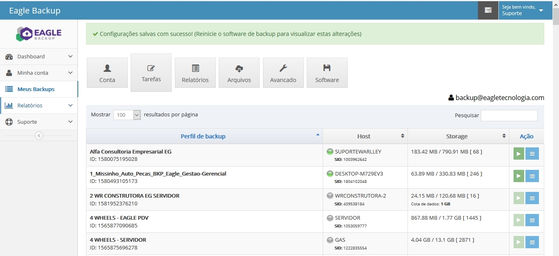Click play button for 4 WHEELS - SERVIDOR

pyautogui.click(x=519, y=242)
